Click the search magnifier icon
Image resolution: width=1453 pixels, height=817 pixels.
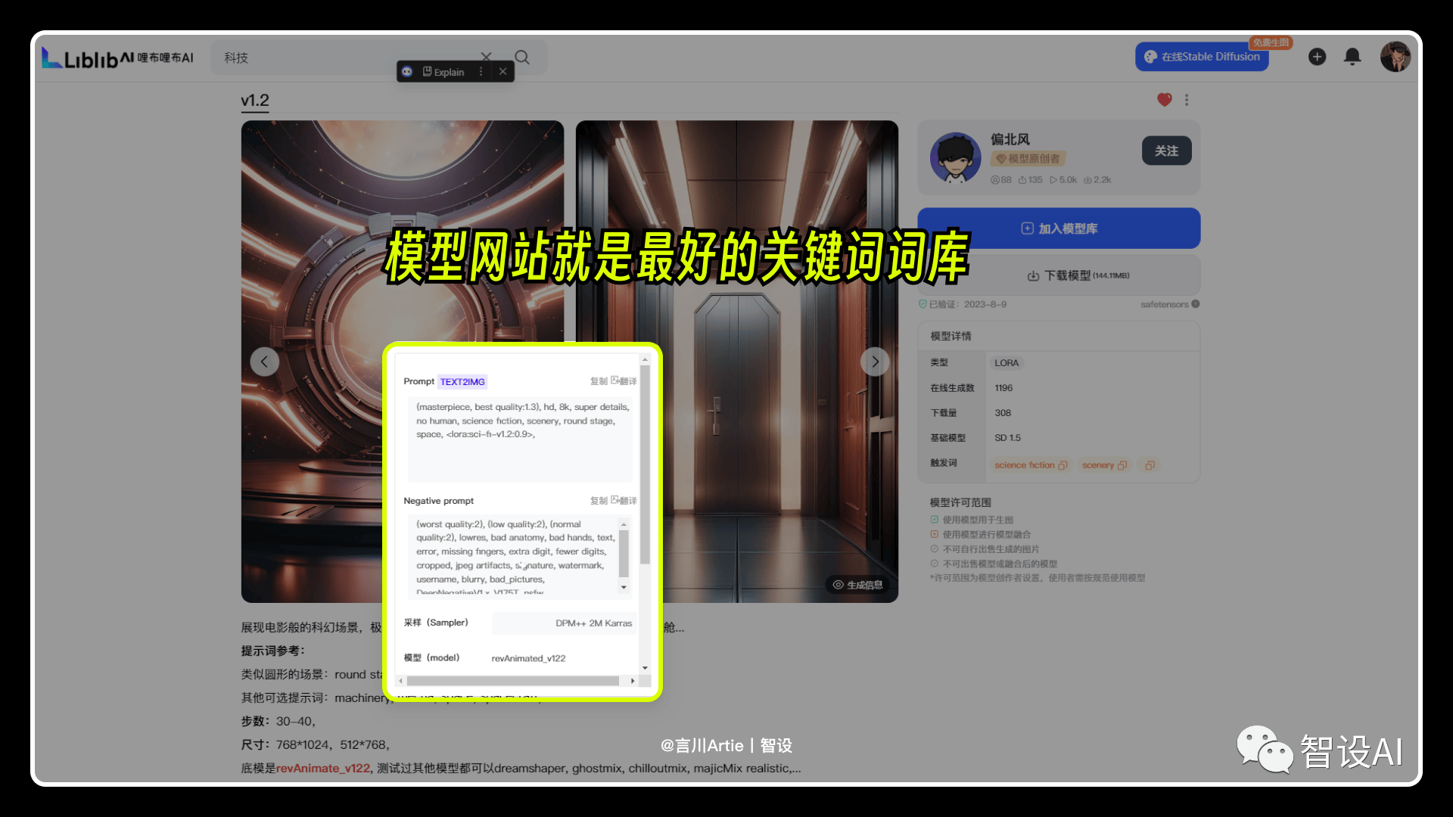tap(522, 57)
